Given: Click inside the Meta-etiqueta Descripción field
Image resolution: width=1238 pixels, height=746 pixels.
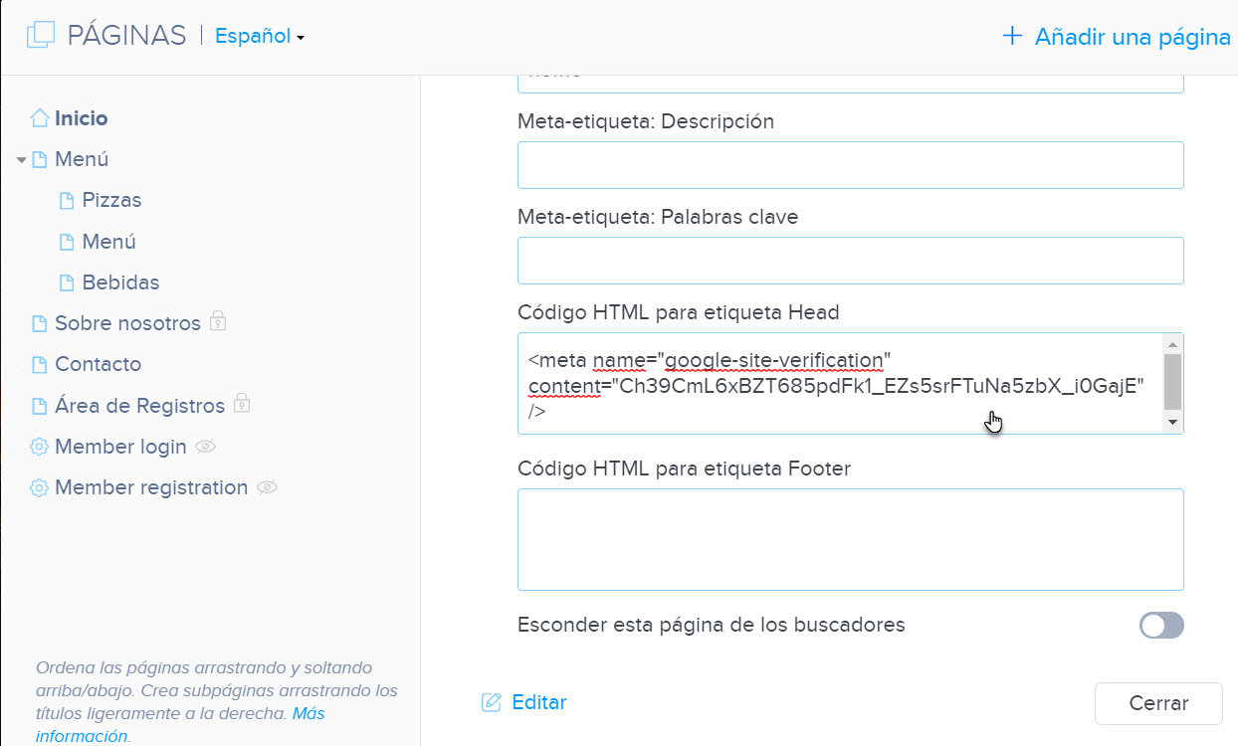Looking at the screenshot, I should tap(850, 164).
